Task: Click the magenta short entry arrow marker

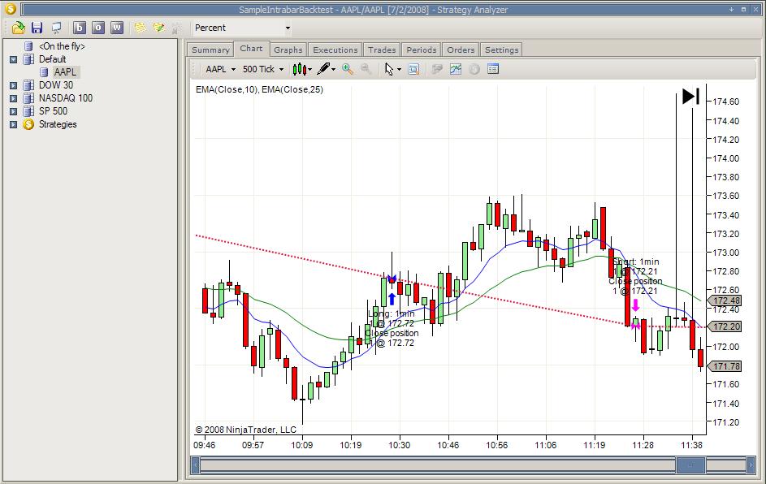Action: pyautogui.click(x=635, y=305)
